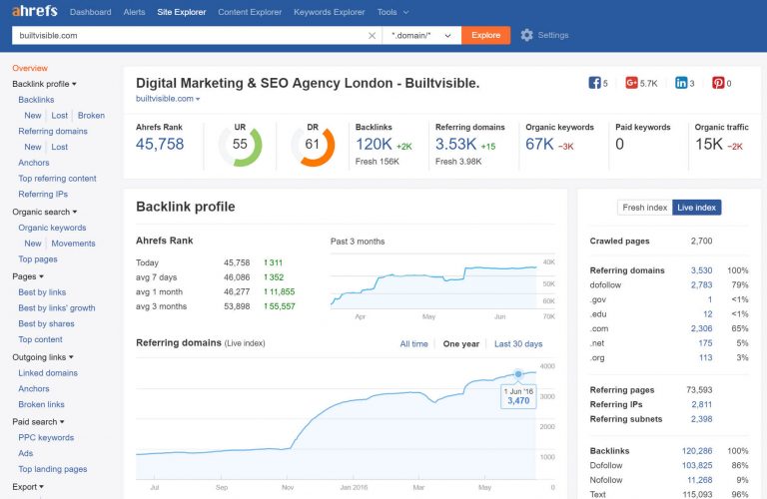
Task: Click Ahrefs Rank 45,758 value
Action: tap(160, 144)
